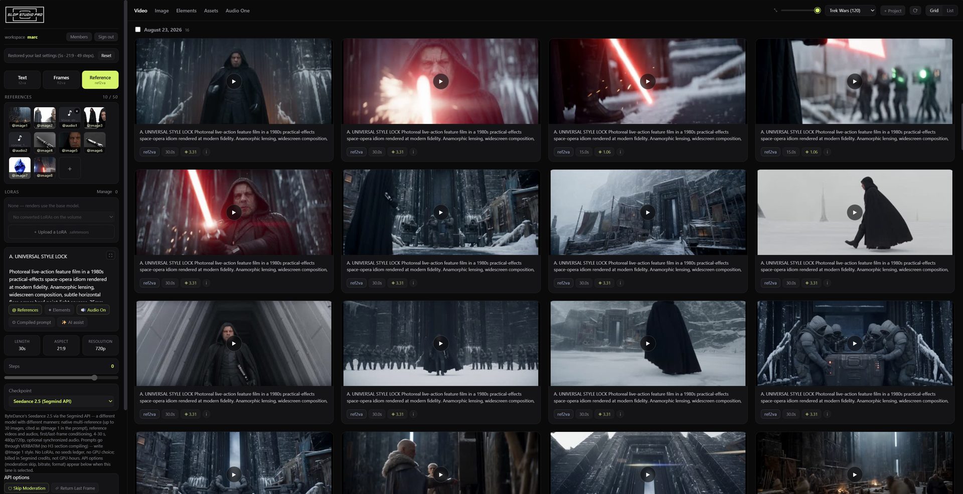Toggle the Skip Moderation API option
Screen dimensions: 963x494
point(27,488)
